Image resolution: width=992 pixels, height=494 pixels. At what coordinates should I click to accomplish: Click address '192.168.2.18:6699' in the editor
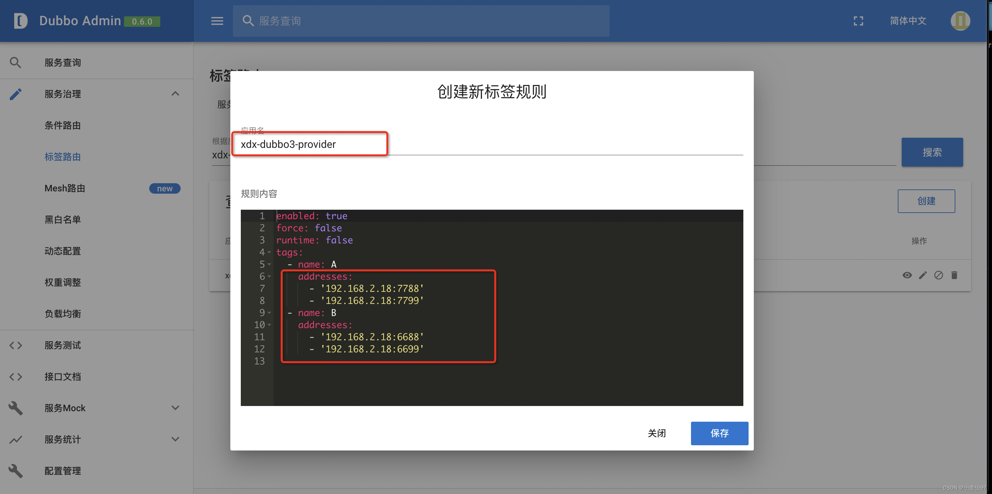click(x=372, y=349)
